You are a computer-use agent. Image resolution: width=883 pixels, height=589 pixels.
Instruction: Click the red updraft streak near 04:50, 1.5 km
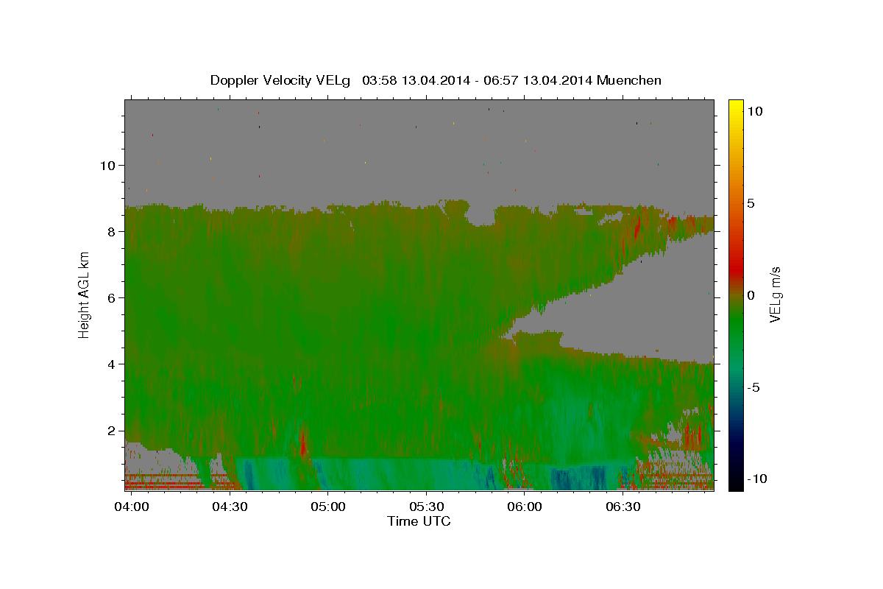point(303,442)
